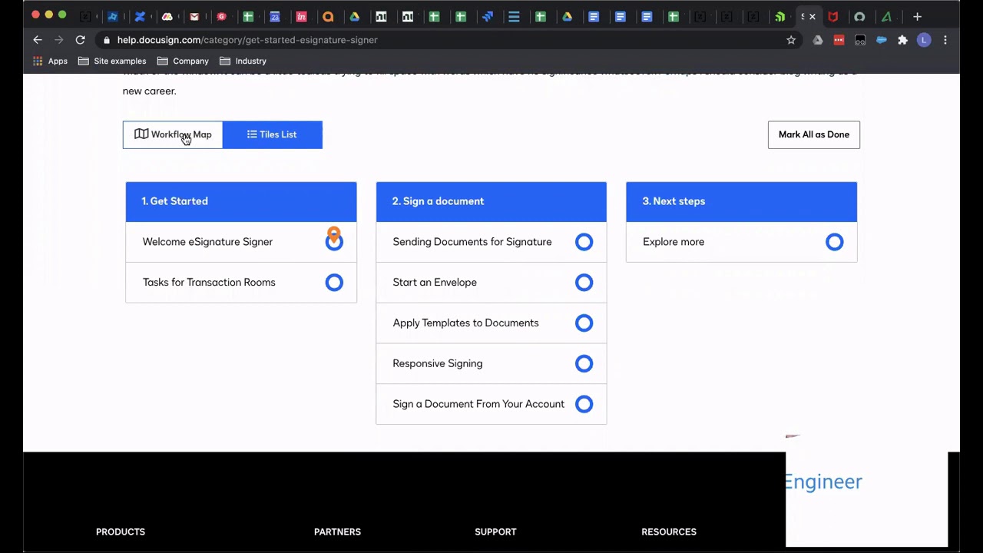Mark Explore more as done
Image resolution: width=983 pixels, height=553 pixels.
(835, 242)
